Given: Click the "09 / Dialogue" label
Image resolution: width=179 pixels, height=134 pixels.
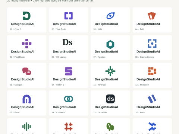Looking at the screenshot, I should point(16,85).
